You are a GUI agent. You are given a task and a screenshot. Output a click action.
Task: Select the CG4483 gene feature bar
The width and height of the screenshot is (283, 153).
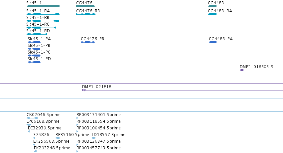(x=212, y=6)
